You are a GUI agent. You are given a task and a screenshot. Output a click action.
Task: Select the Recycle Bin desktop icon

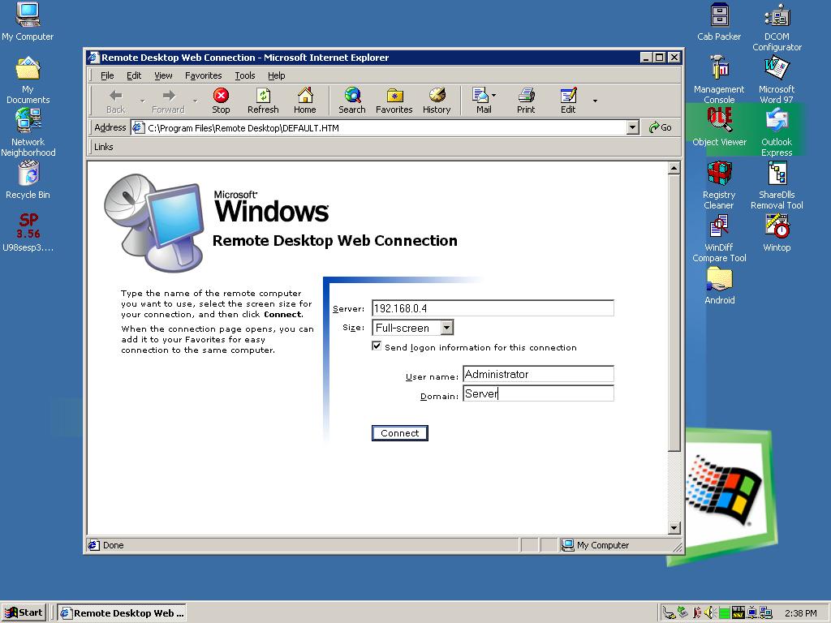point(28,180)
